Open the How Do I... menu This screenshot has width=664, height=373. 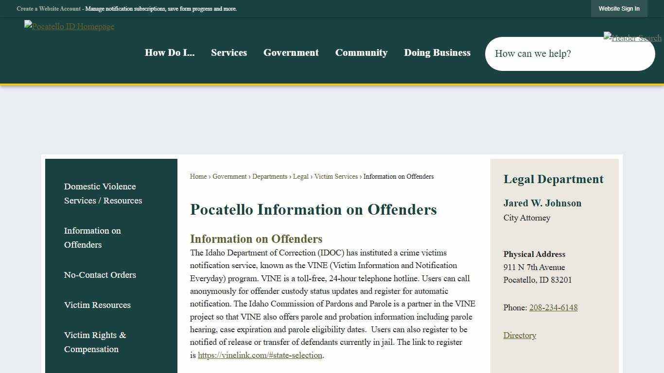pyautogui.click(x=169, y=52)
